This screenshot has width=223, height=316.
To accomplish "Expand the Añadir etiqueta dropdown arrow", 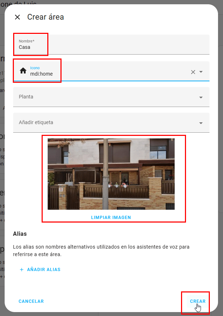I will [201, 123].
